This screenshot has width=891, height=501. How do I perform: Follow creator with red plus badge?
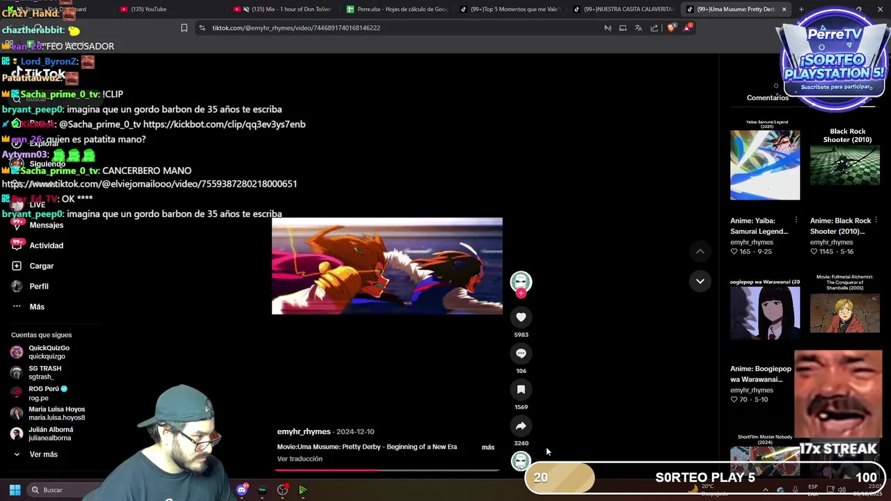pyautogui.click(x=521, y=294)
